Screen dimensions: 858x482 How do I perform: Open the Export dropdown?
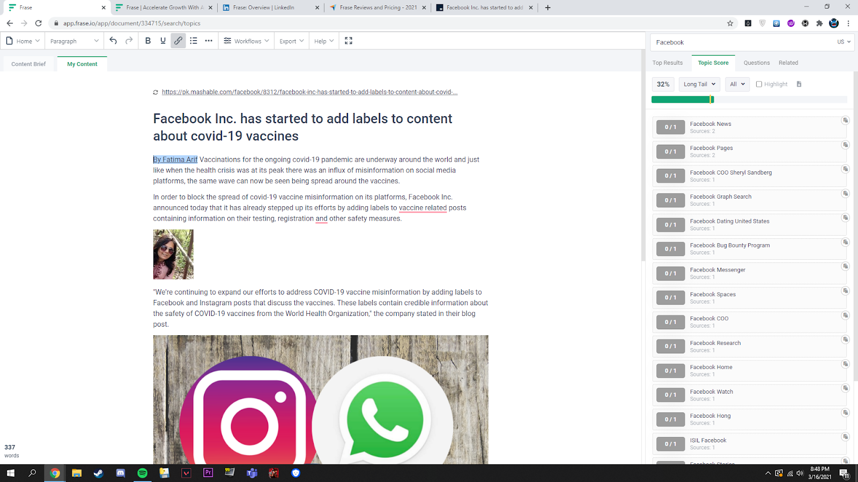[x=292, y=41]
